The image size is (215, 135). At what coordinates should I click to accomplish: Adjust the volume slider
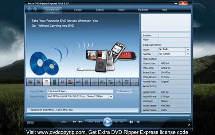143,122
